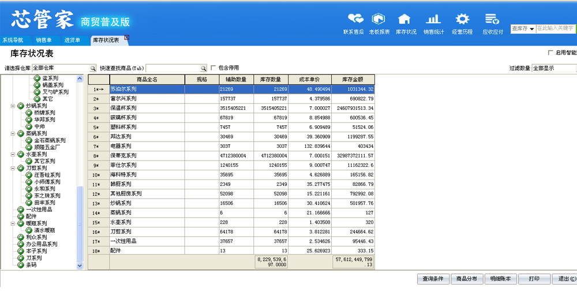The image size is (577, 291).
Task: Select 条码 node in tree
Action: coord(31,265)
